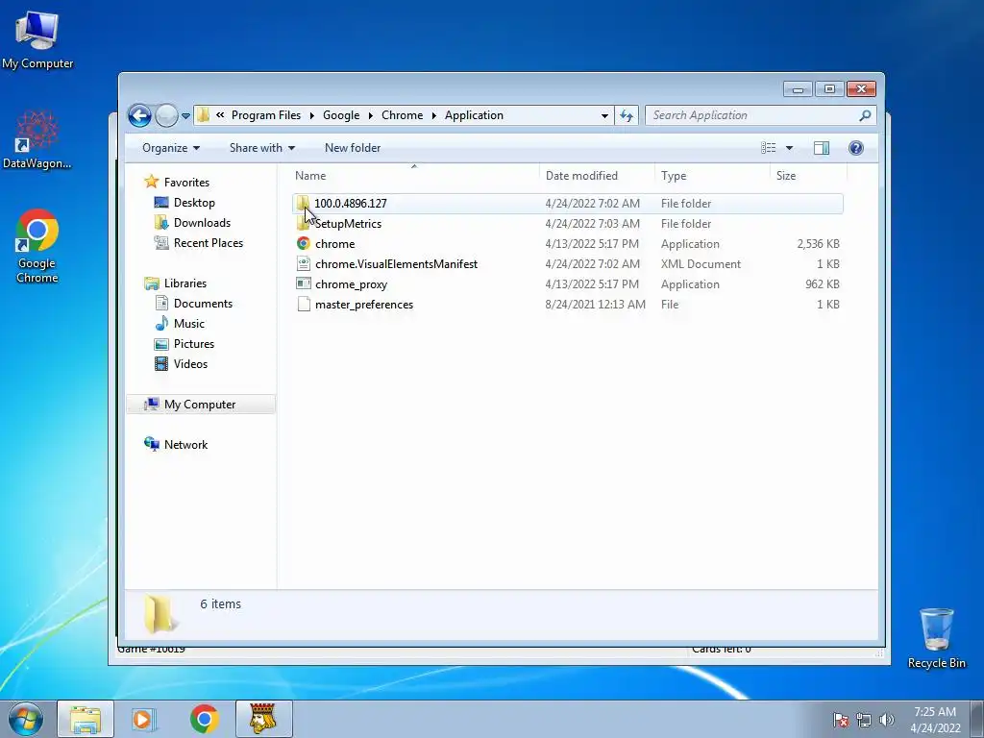Click Google in the breadcrumb path
Image resolution: width=984 pixels, height=738 pixels.
(x=341, y=115)
